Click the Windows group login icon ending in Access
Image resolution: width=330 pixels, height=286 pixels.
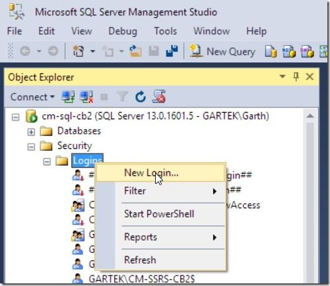[x=78, y=205]
